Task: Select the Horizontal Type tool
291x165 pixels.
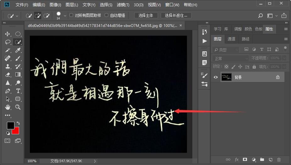Action: pos(18,91)
